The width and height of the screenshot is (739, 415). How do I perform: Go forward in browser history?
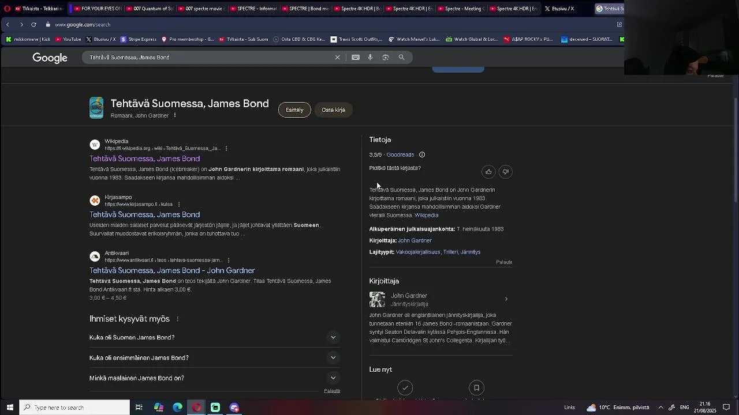(x=21, y=25)
